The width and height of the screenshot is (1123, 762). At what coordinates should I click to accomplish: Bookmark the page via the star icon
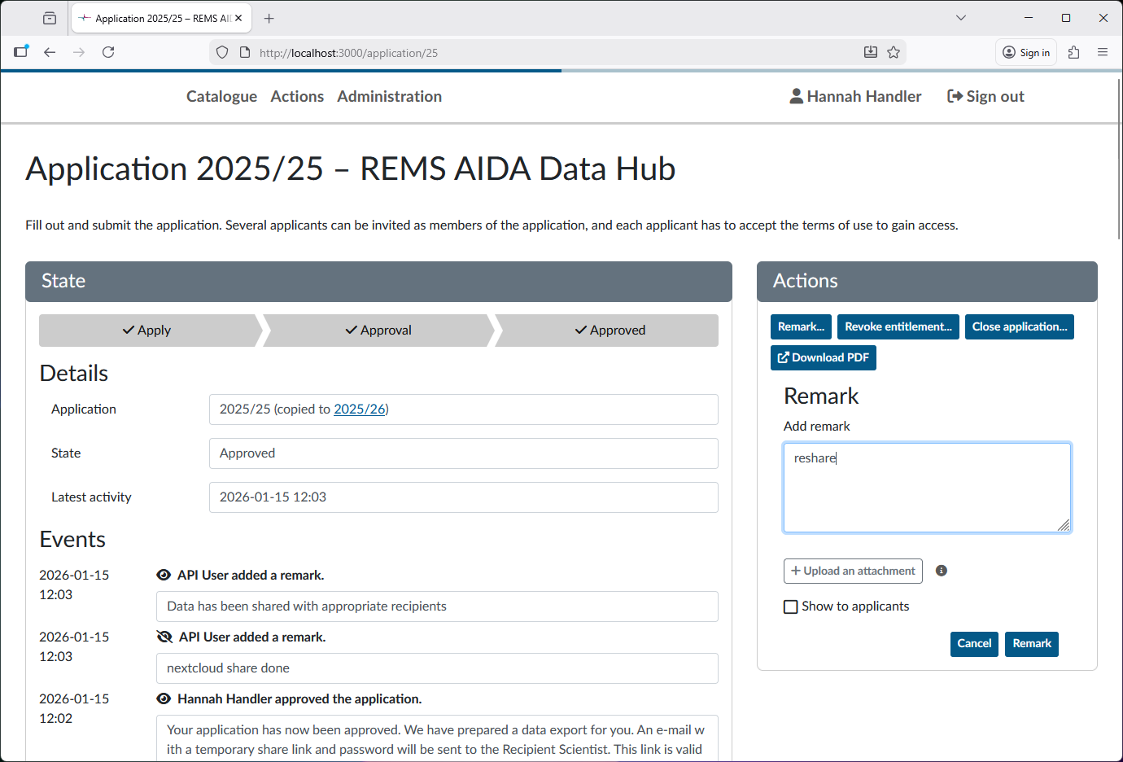coord(894,51)
